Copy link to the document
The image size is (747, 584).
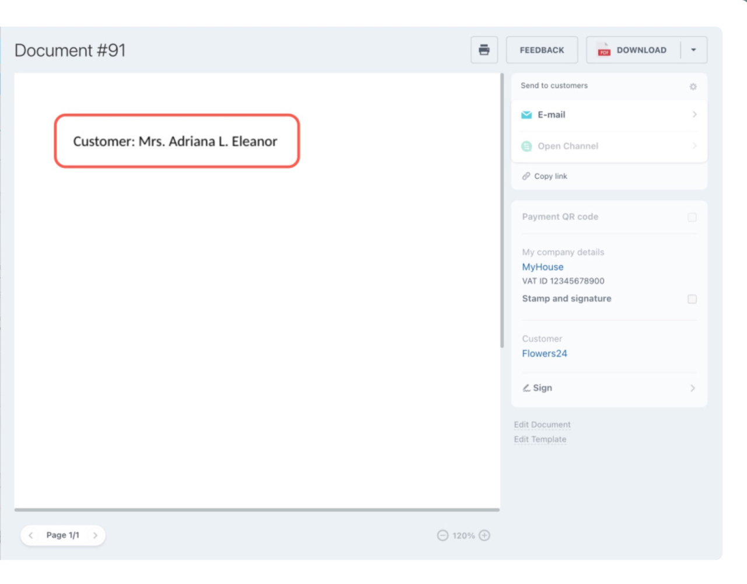tap(550, 176)
